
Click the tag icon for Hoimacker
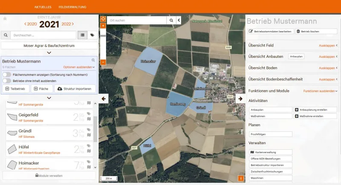(x=89, y=162)
